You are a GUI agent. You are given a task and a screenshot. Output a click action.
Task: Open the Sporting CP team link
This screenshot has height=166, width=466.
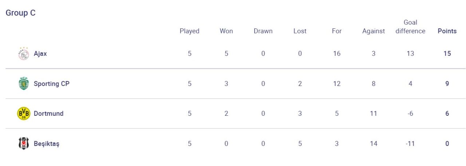pos(51,84)
